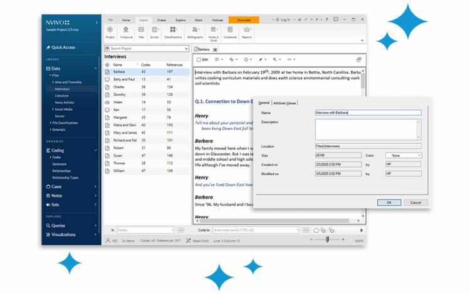470x294 pixels.
Task: Click the zoom in plus button
Action: point(343,240)
